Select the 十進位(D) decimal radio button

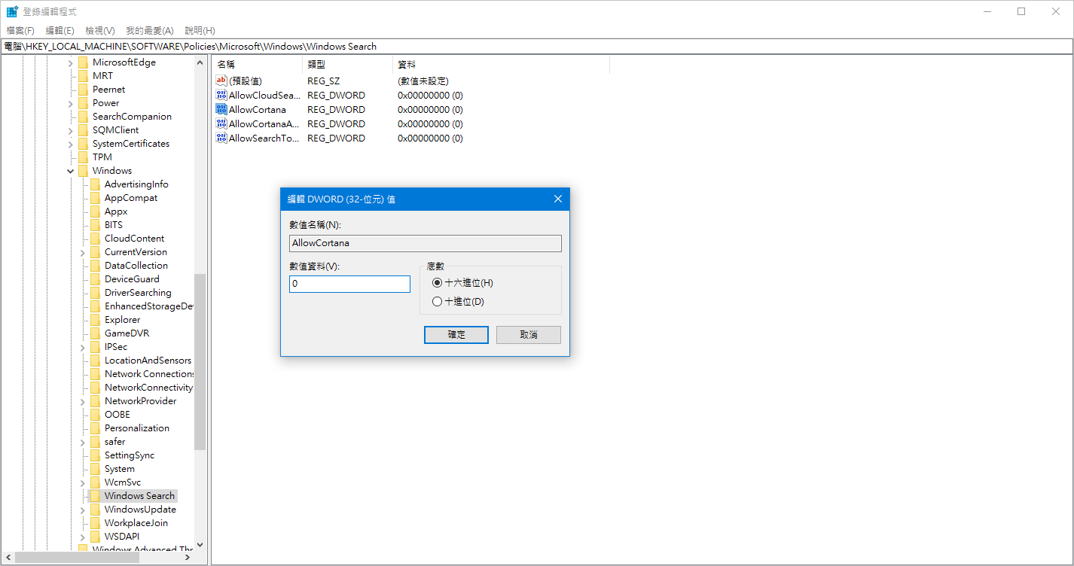click(x=438, y=302)
